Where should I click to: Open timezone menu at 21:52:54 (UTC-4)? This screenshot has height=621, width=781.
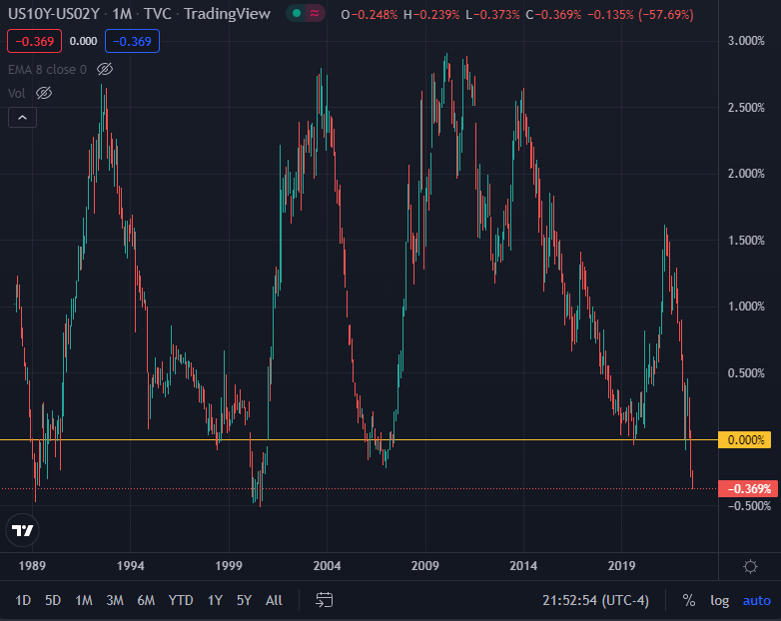[595, 601]
